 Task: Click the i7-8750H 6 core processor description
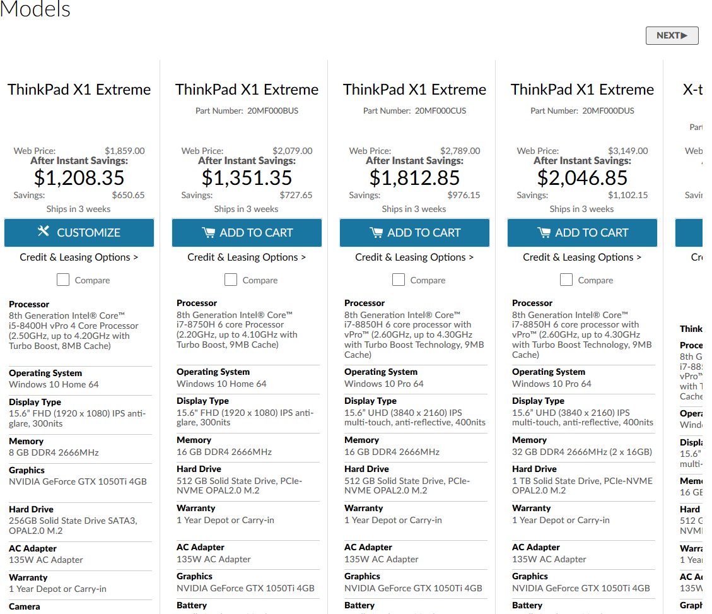(237, 329)
